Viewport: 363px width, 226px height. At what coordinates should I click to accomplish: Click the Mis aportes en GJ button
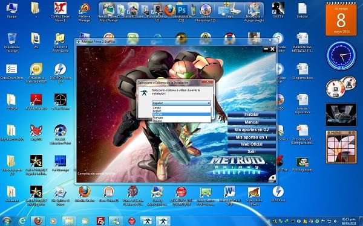[252, 130]
